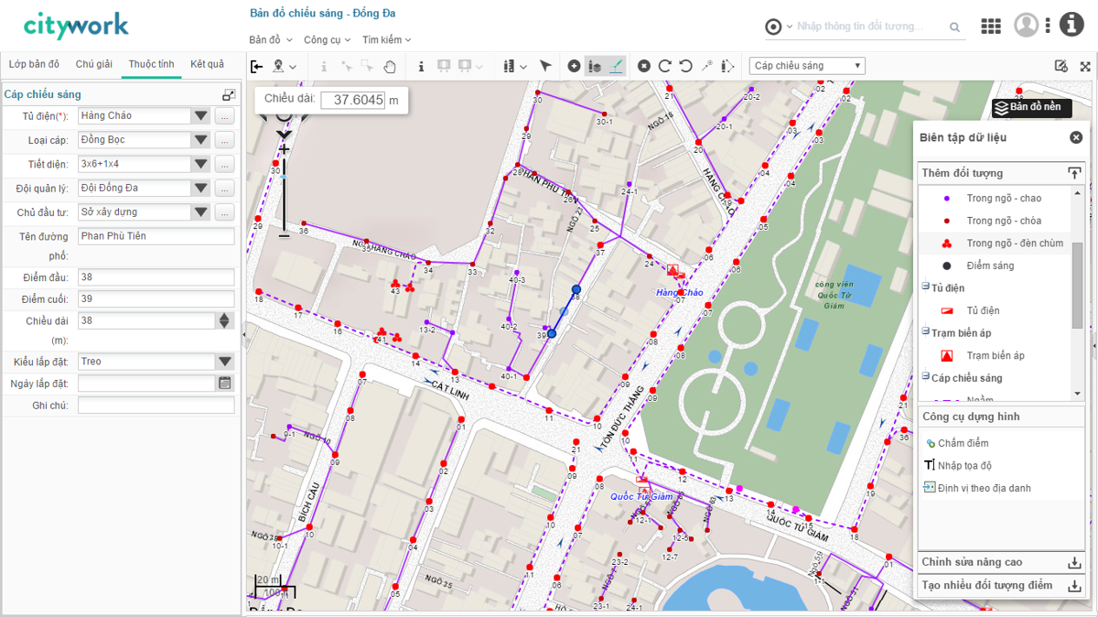Toggle fullscreen map expand icon
1098x617 pixels.
coord(1085,66)
